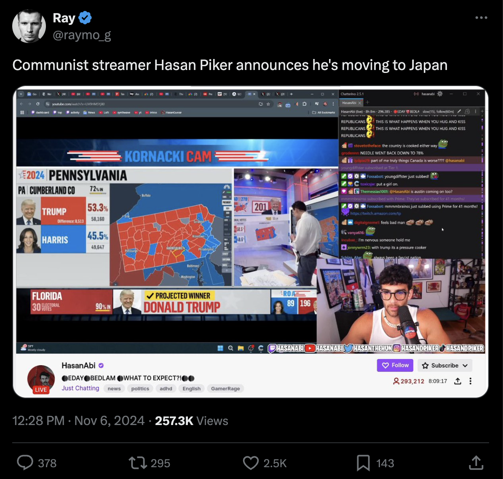503x479 pixels.
Task: Open the tweet timestamp Nov 6, 2024
Action: 110,420
